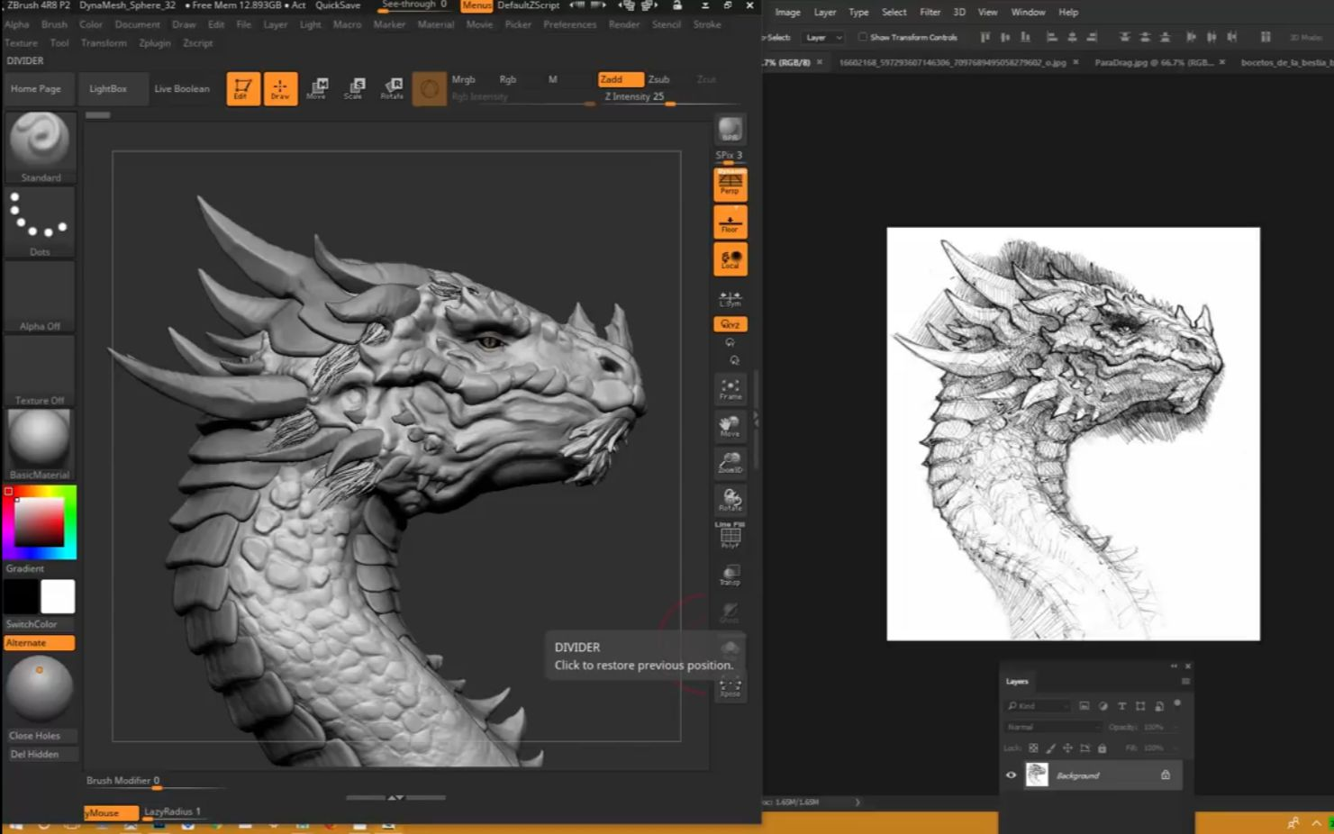Hide the Background layer visibility
This screenshot has width=1334, height=834.
[1012, 775]
